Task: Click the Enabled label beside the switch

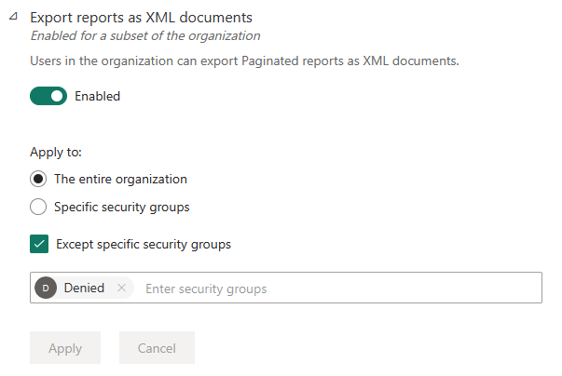Action: (x=97, y=96)
